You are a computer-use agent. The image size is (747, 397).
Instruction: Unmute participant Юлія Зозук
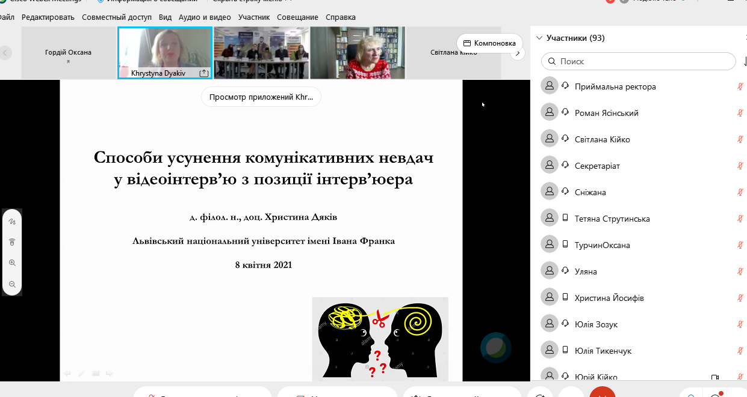click(x=740, y=324)
